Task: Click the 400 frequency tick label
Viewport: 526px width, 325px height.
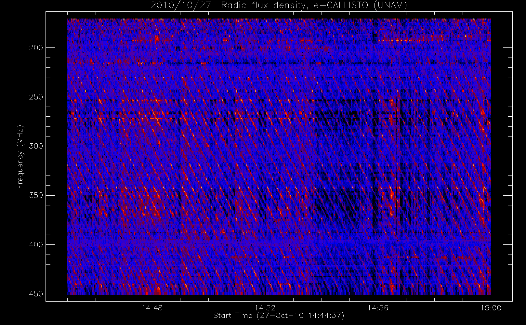Action: (36, 245)
